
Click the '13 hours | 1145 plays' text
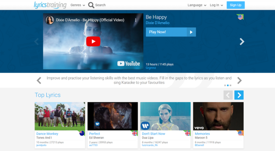point(160,64)
